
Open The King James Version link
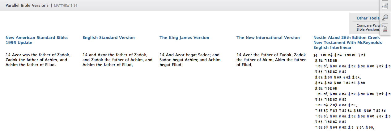point(184,37)
